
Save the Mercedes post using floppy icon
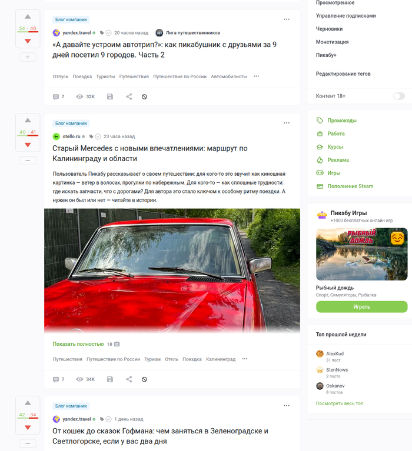click(x=110, y=379)
